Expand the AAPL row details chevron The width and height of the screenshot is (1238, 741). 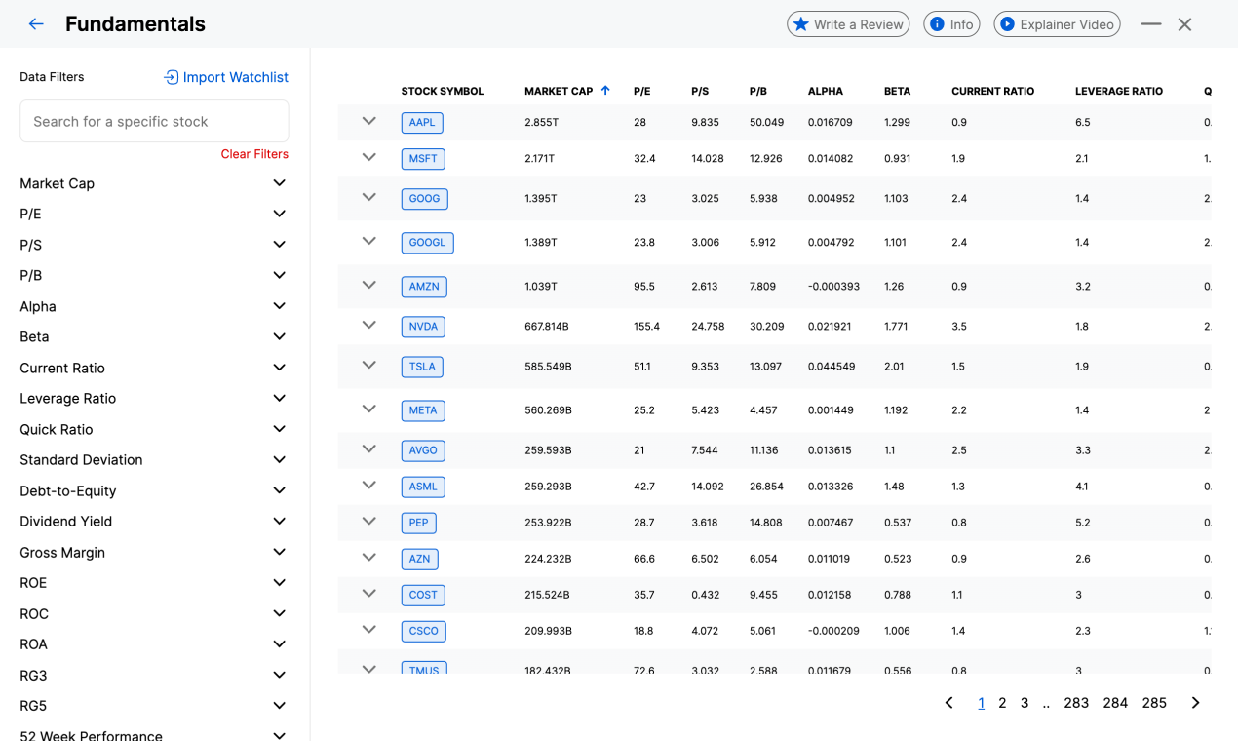click(368, 121)
